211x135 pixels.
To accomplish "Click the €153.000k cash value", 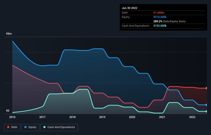I will (160, 26).
